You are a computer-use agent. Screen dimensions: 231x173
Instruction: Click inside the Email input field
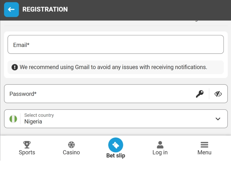[115, 44]
